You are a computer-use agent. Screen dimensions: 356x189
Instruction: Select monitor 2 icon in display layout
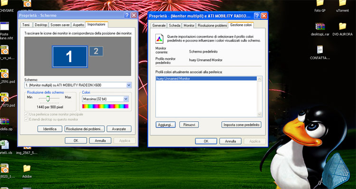[96, 51]
